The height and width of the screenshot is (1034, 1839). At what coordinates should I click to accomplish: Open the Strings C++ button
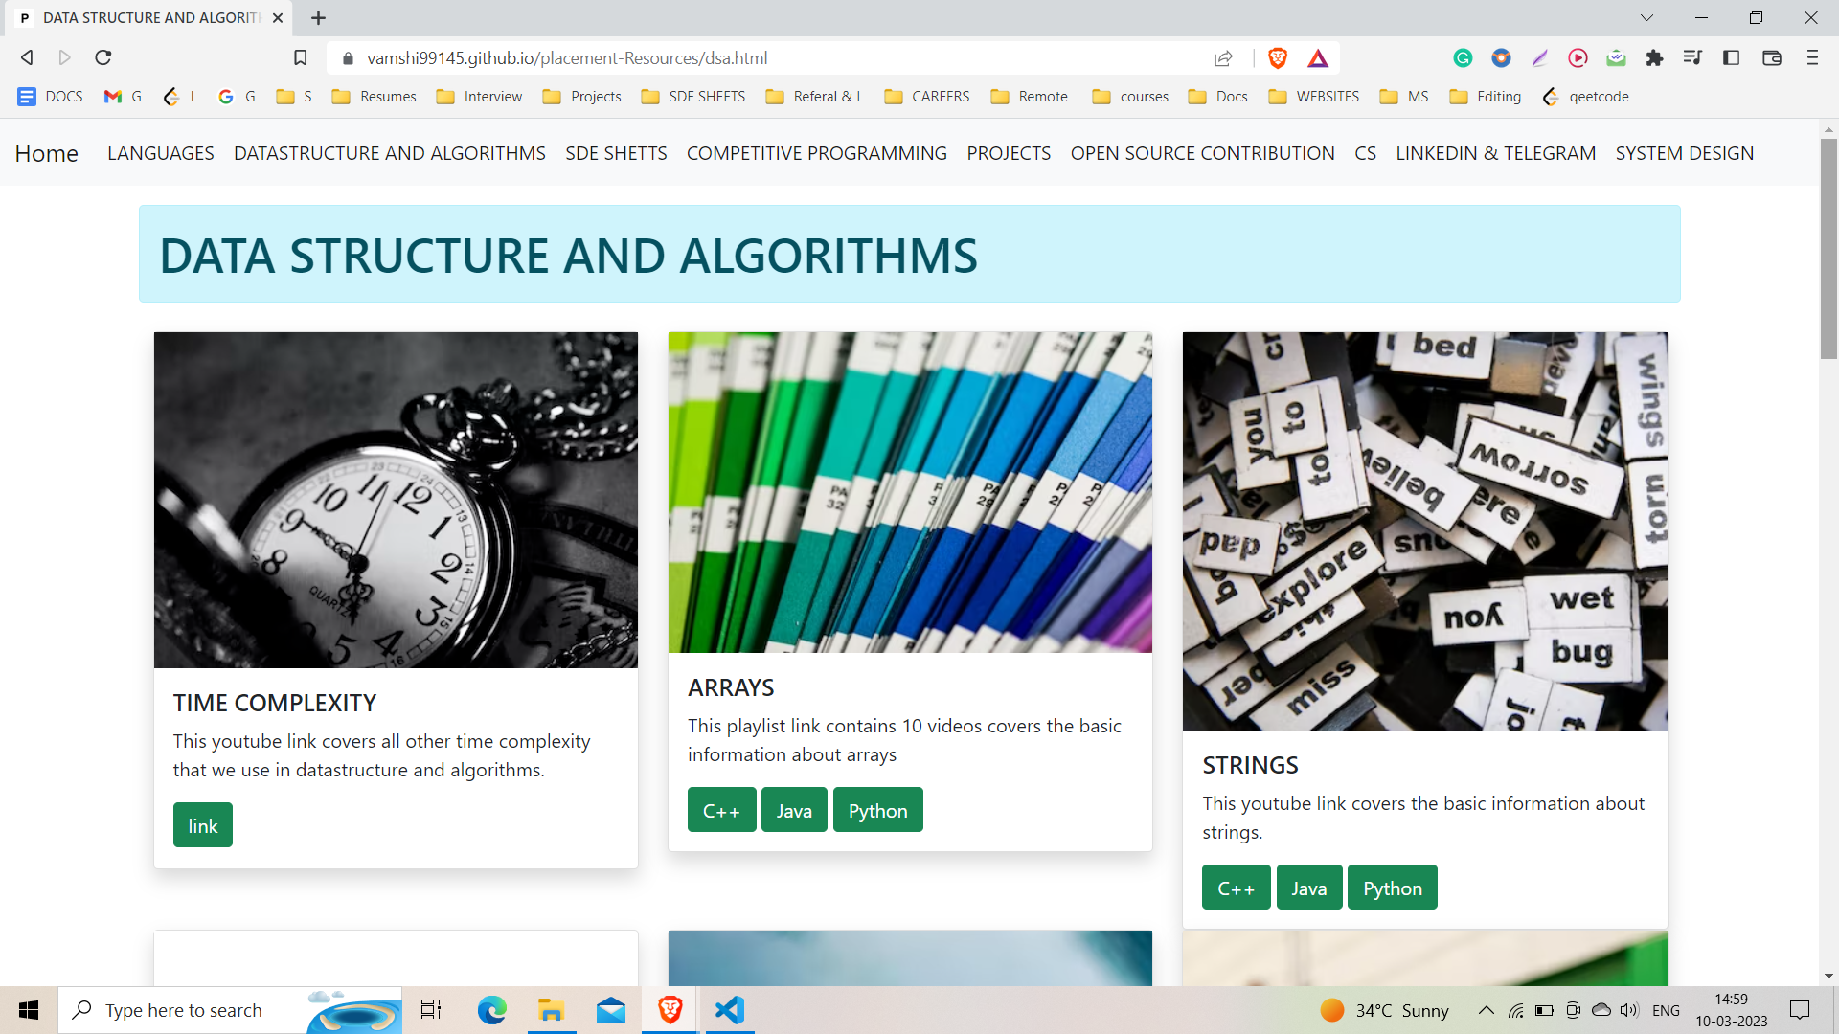(x=1237, y=888)
